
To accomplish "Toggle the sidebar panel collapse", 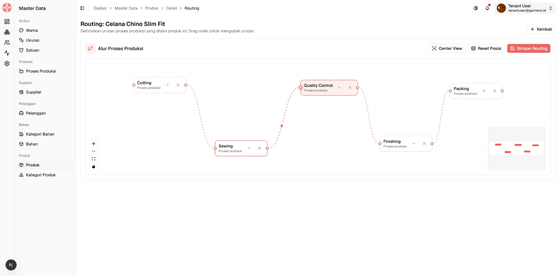I will pos(82,8).
